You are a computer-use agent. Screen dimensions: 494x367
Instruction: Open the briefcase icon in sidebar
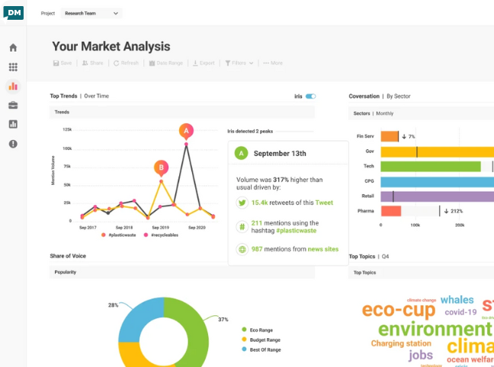(x=13, y=105)
